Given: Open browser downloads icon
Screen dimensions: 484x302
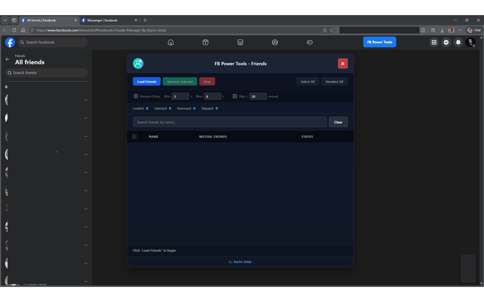Looking at the screenshot, I should 442,30.
